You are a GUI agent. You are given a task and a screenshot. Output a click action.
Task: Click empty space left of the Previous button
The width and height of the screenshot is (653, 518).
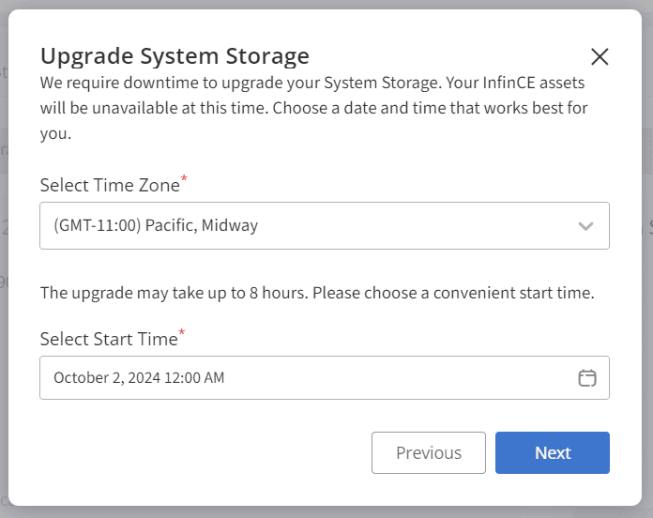click(205, 452)
